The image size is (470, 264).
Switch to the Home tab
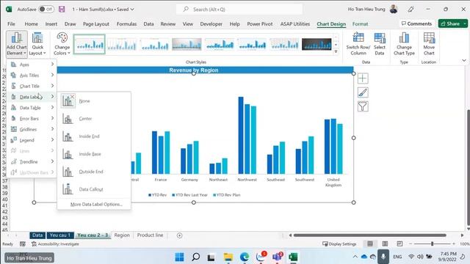[x=31, y=24]
